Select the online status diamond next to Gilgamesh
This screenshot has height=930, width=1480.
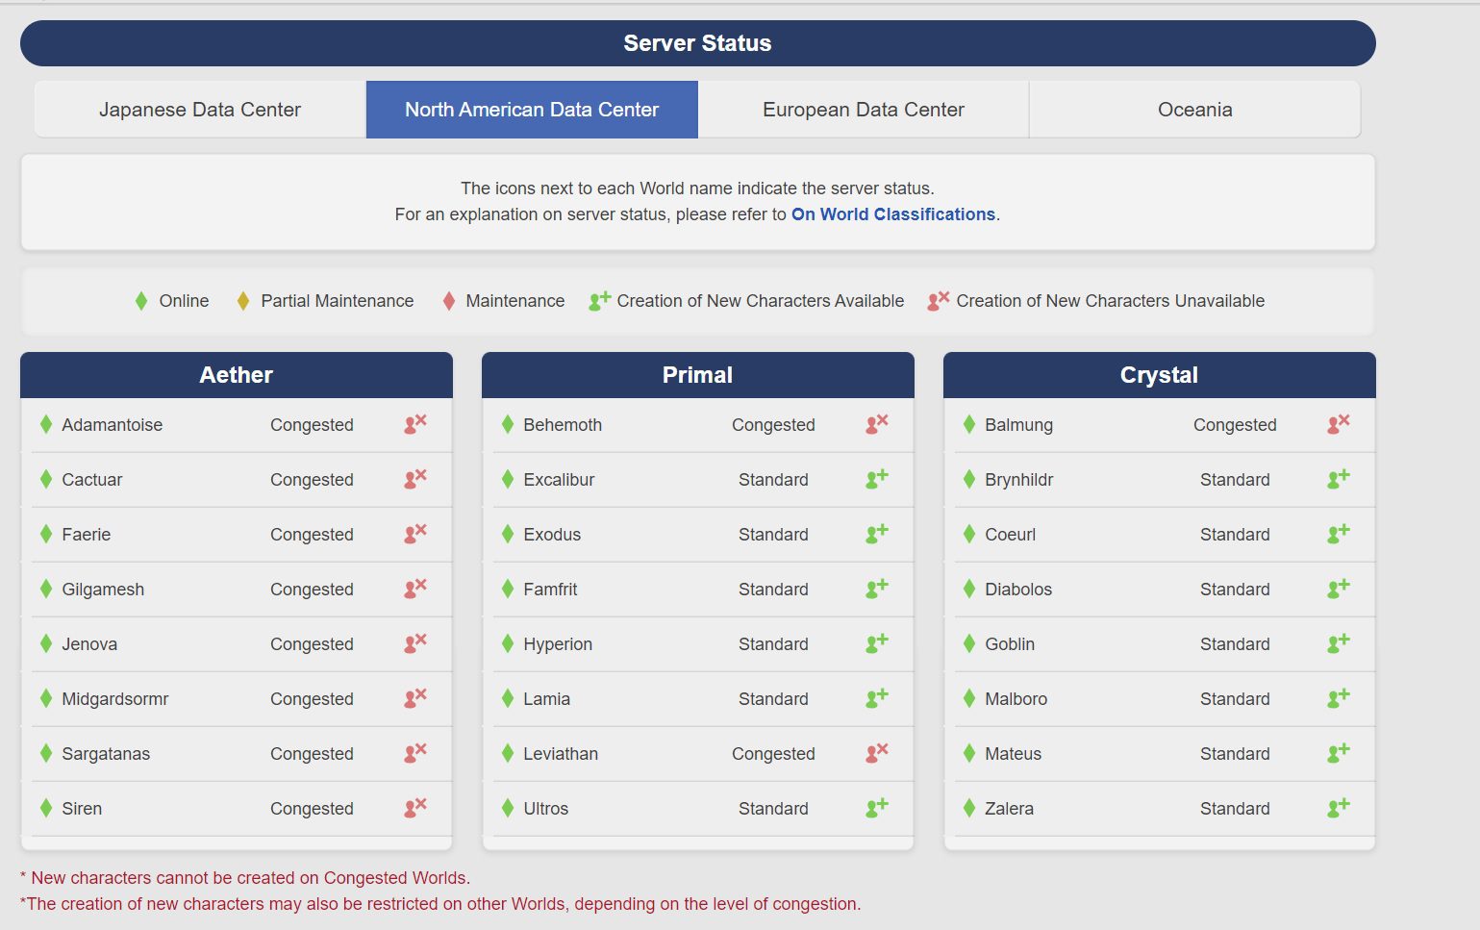(46, 589)
